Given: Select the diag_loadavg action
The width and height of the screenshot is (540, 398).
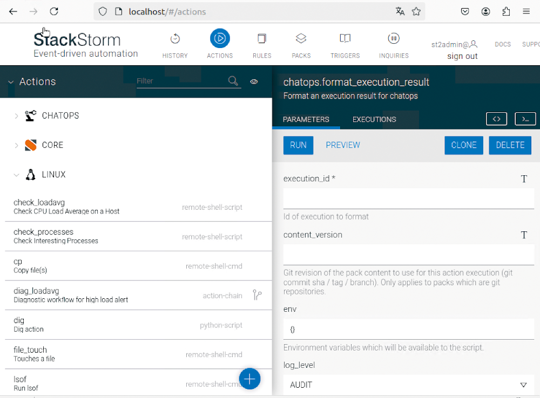Looking at the screenshot, I should coord(138,296).
